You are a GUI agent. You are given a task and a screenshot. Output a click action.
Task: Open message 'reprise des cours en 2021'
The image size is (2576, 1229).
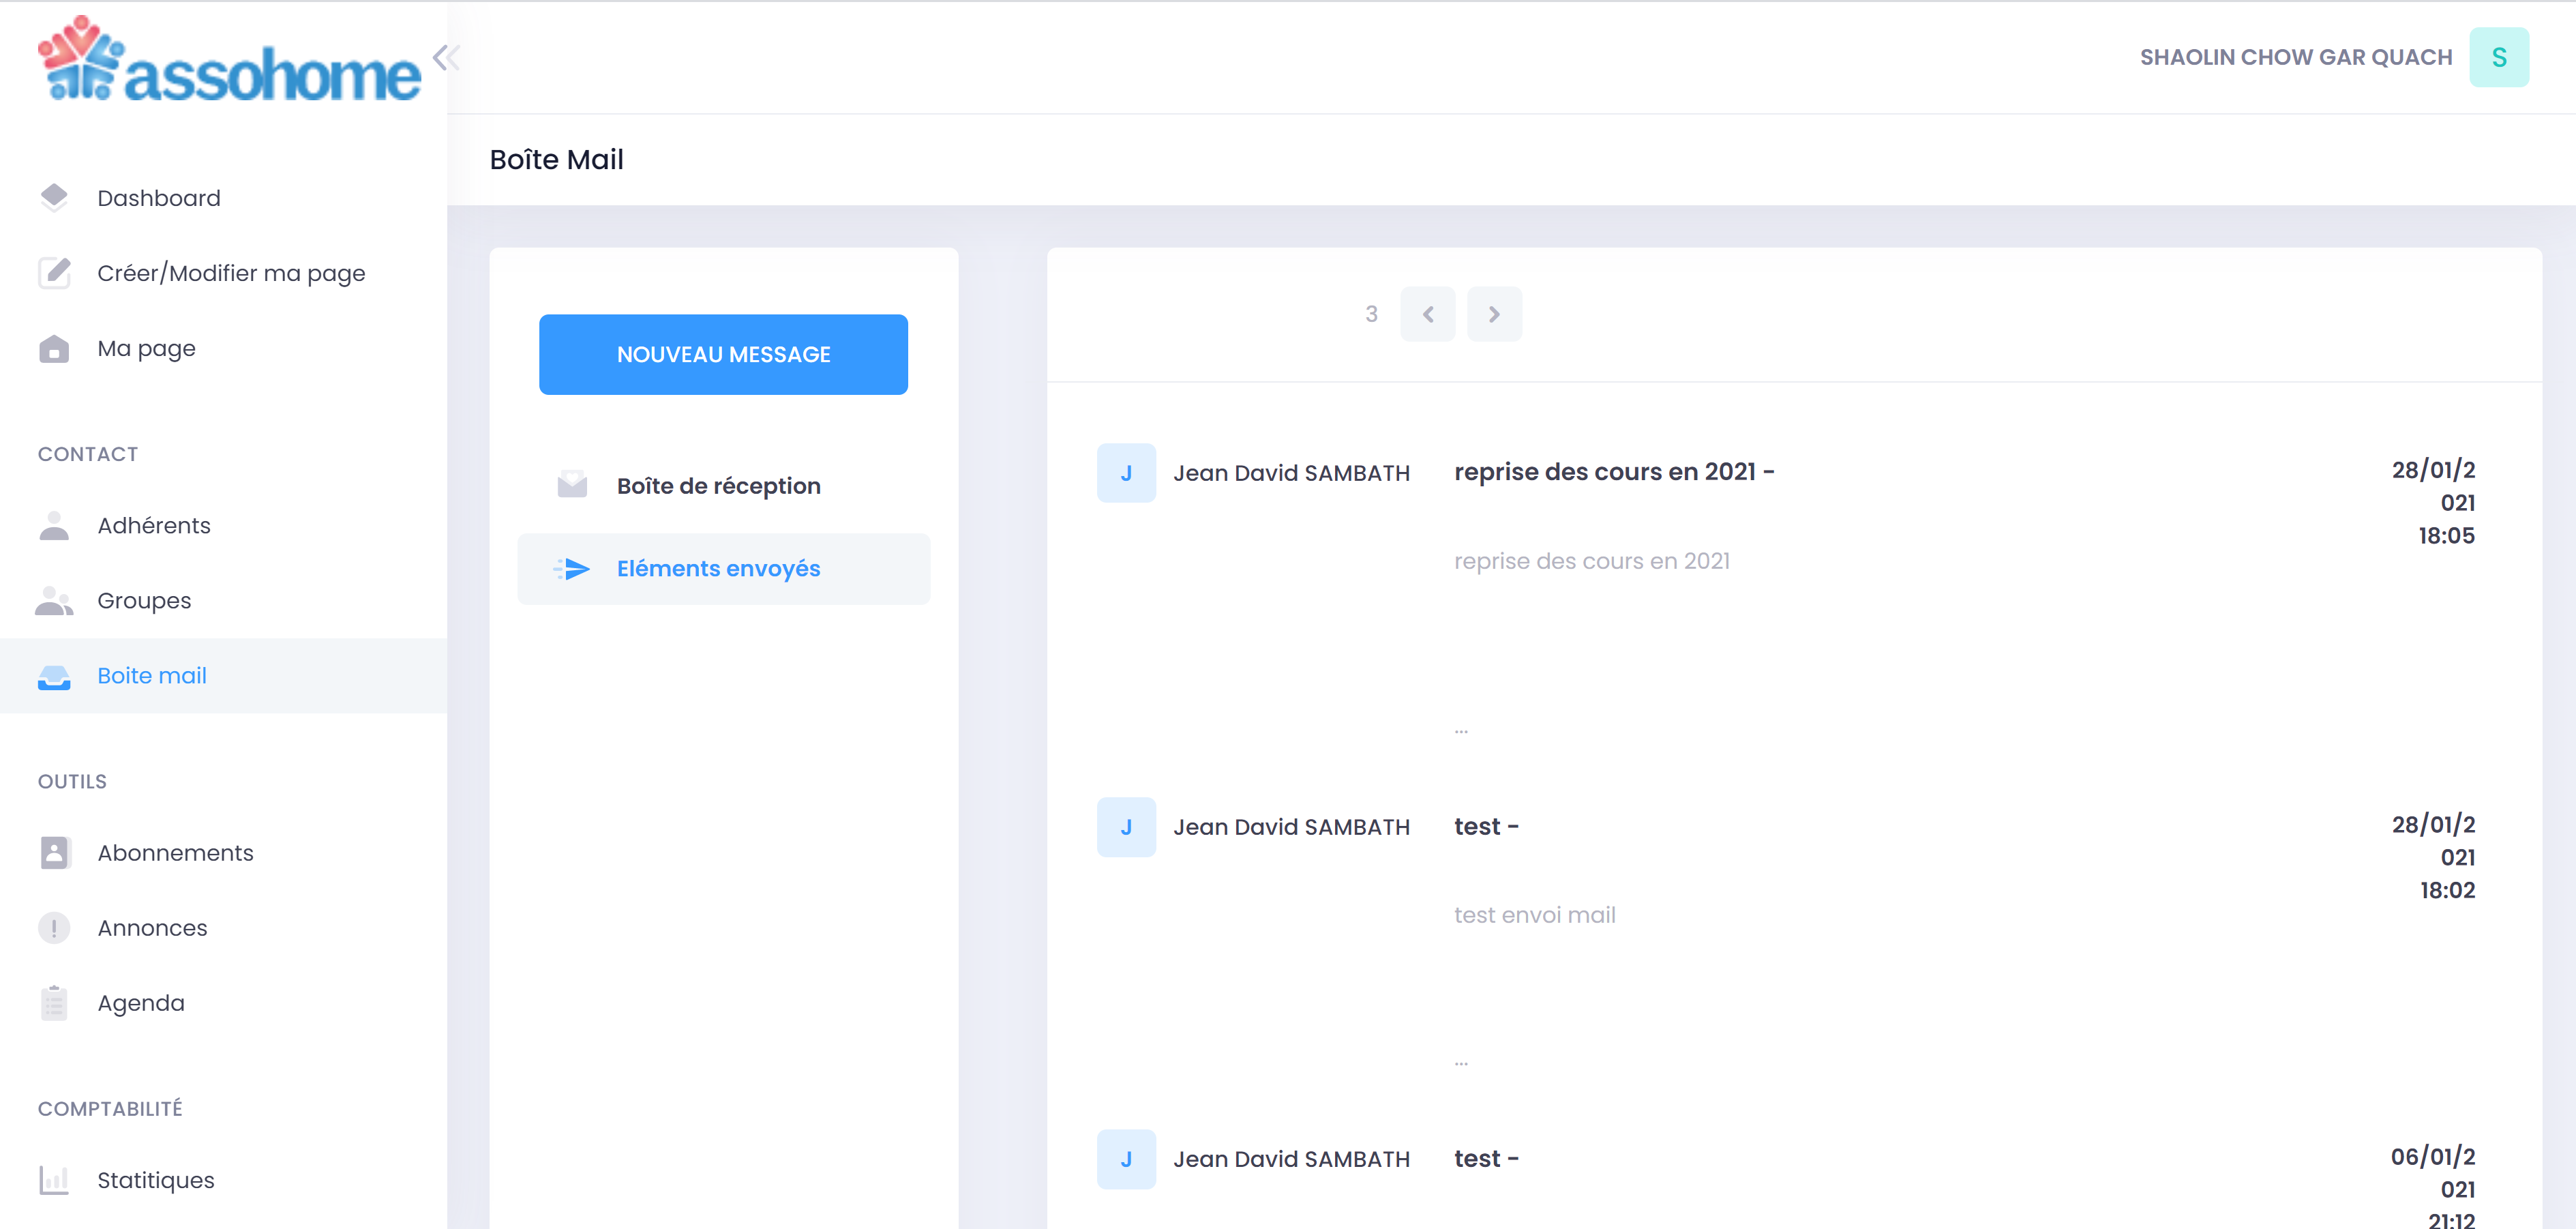click(x=1613, y=472)
